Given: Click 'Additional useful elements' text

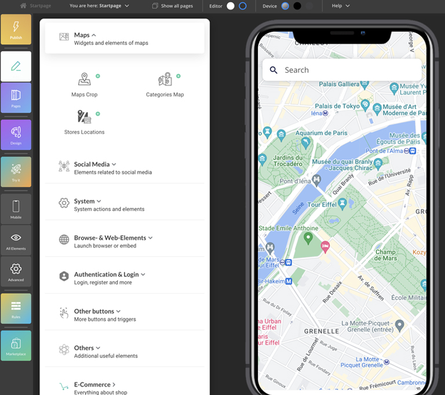Looking at the screenshot, I should click(x=106, y=356).
